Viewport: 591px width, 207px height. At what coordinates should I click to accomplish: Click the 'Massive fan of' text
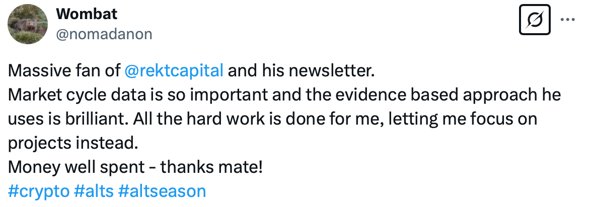click(64, 70)
